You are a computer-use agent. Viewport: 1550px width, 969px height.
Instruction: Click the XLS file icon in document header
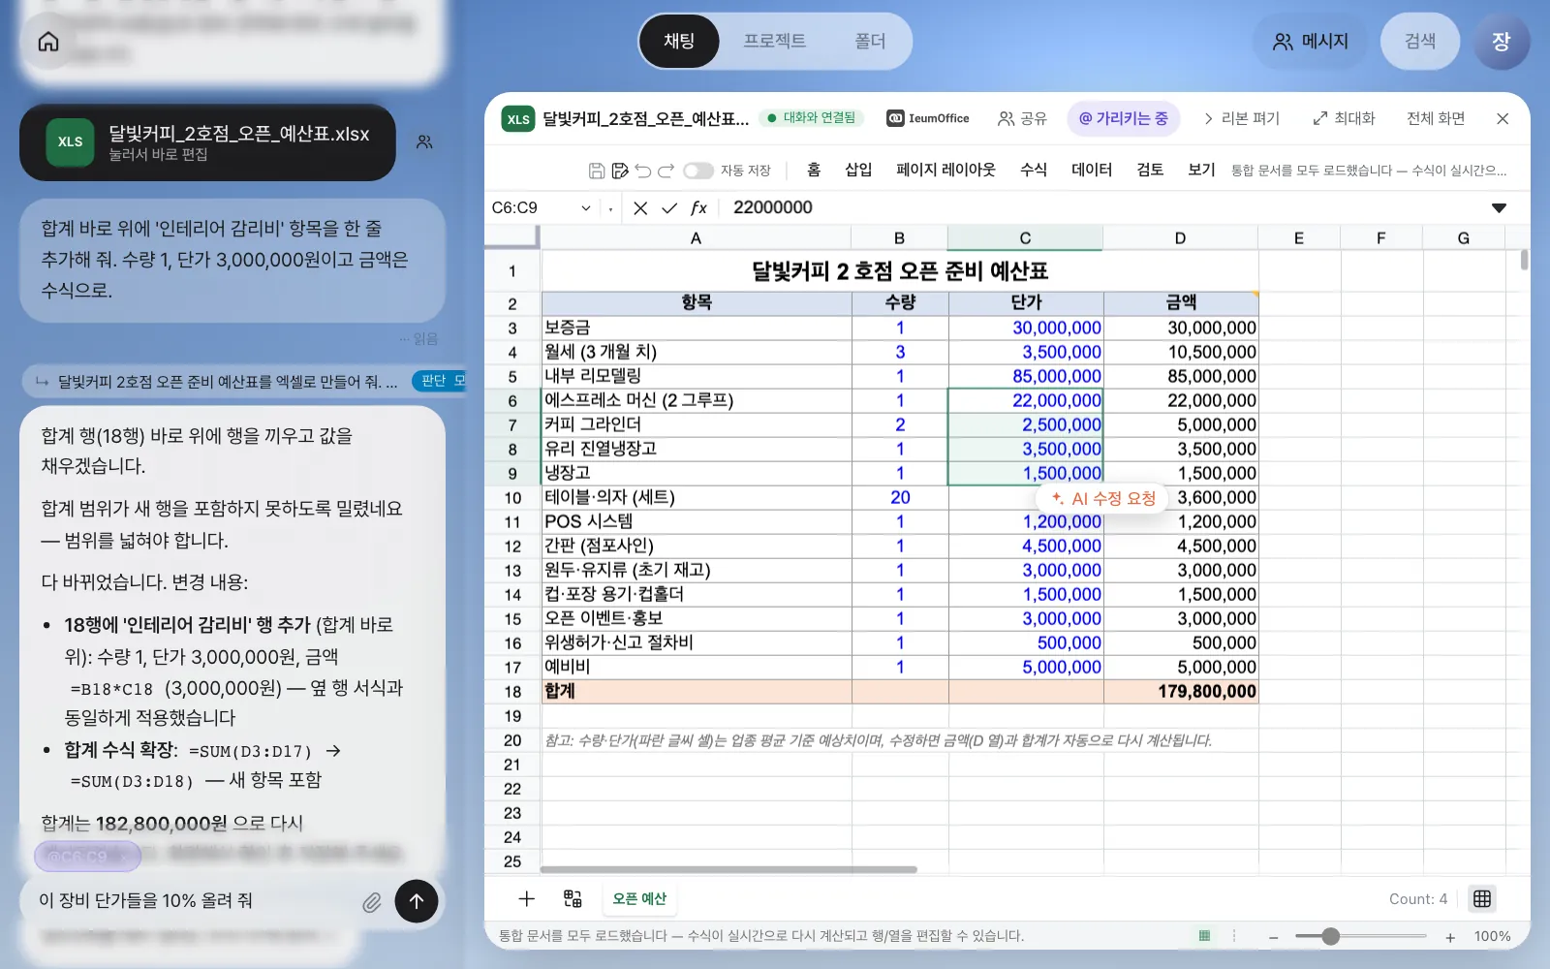tap(518, 119)
